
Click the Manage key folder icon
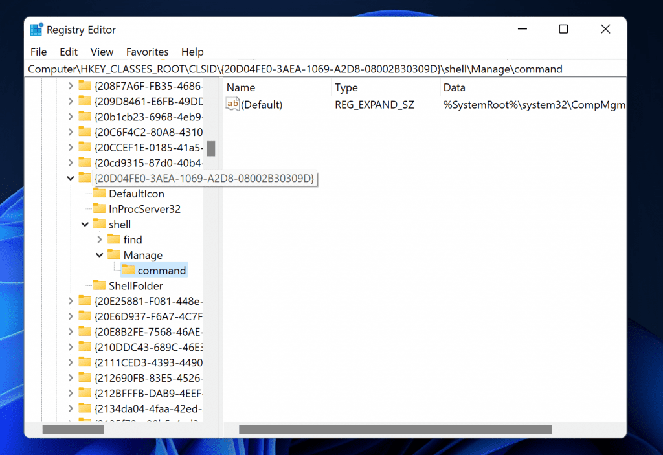pyautogui.click(x=114, y=255)
